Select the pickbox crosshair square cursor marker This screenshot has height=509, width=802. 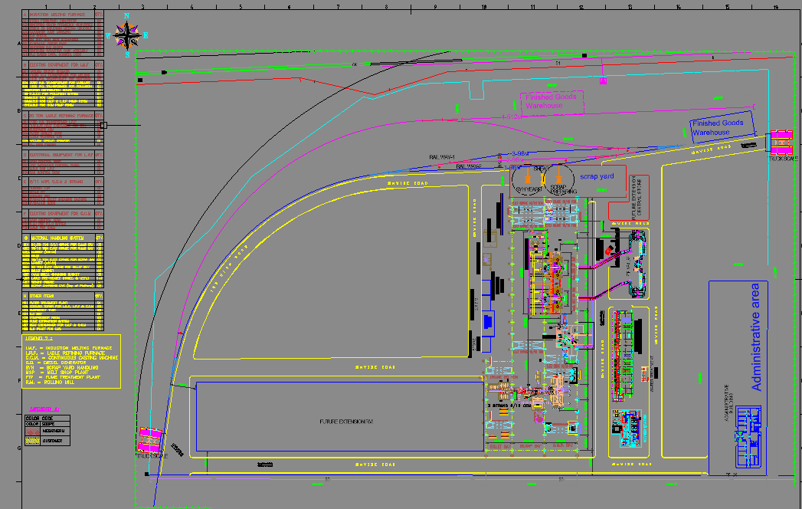103,124
